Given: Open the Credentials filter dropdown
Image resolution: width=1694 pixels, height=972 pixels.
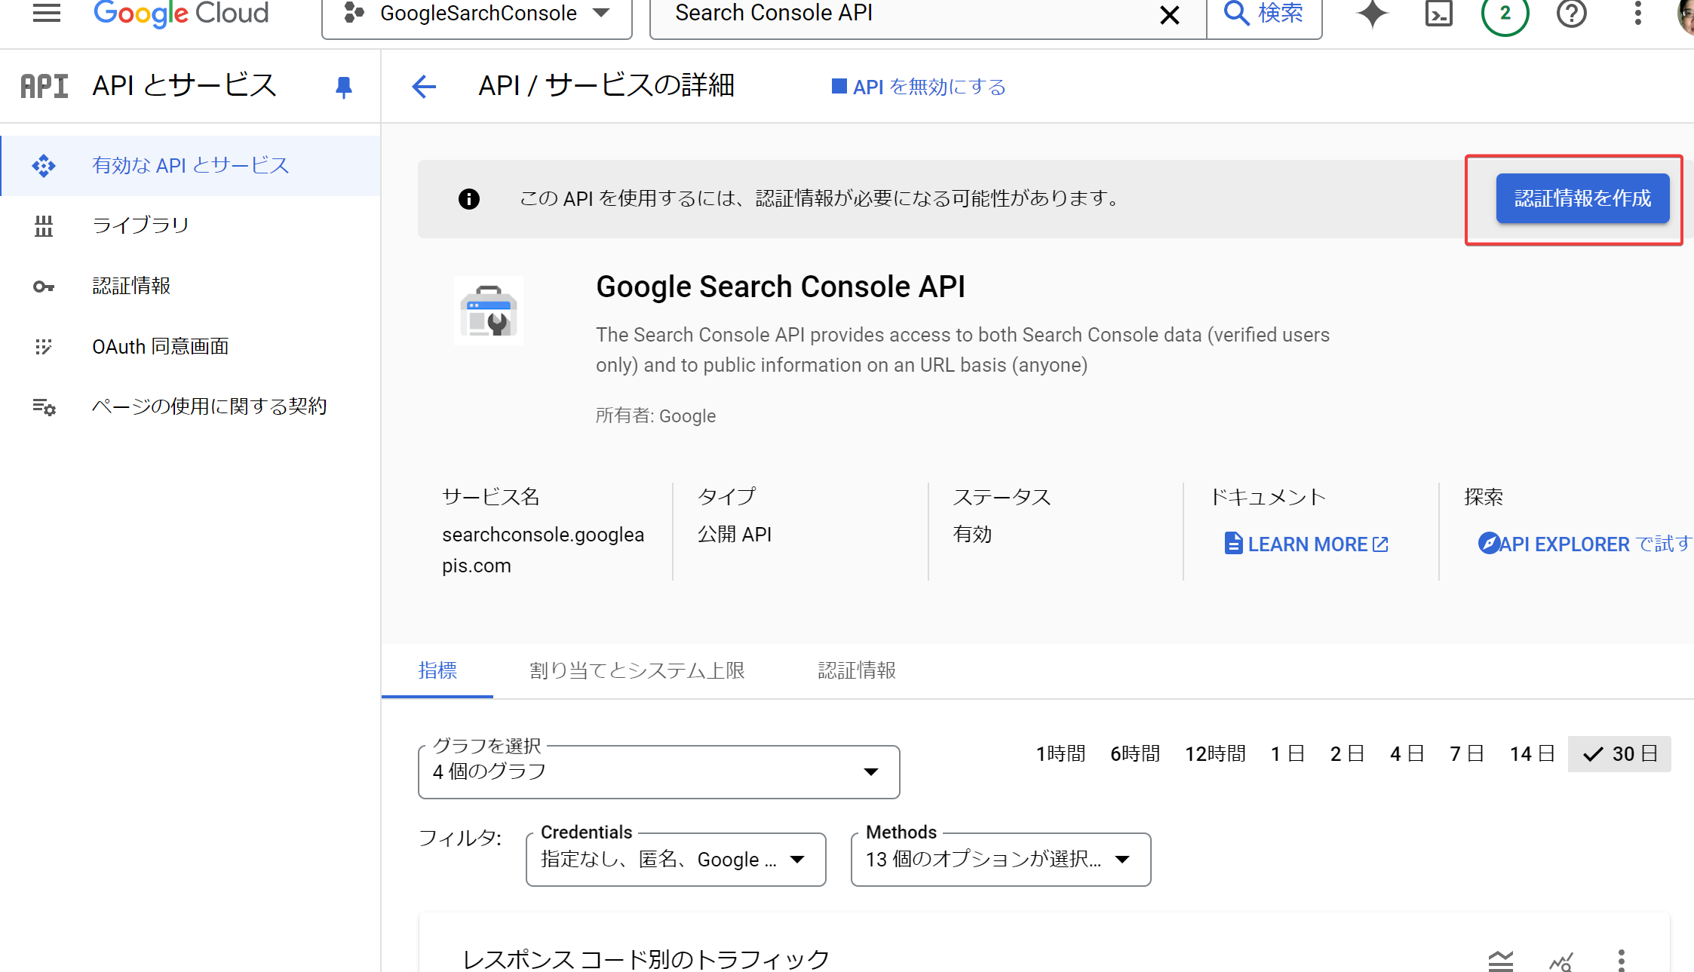Looking at the screenshot, I should (x=676, y=860).
